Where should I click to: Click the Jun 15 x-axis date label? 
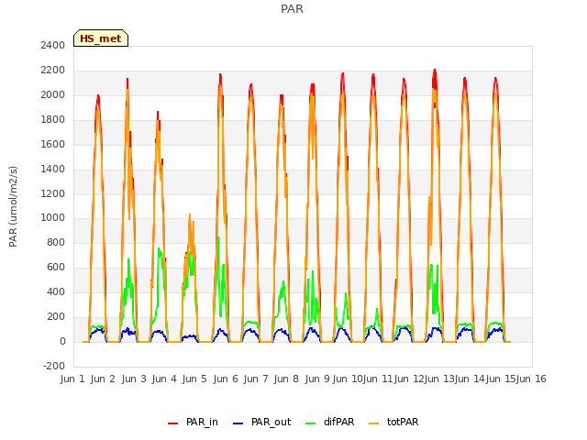click(x=501, y=379)
